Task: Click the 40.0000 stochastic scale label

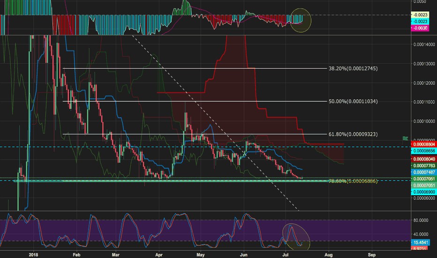Action: pyautogui.click(x=421, y=234)
